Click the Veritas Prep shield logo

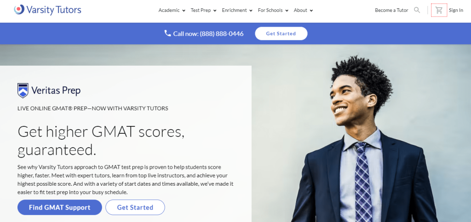[23, 91]
